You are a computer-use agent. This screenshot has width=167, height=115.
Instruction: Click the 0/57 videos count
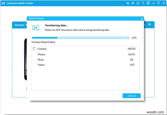(x=132, y=65)
